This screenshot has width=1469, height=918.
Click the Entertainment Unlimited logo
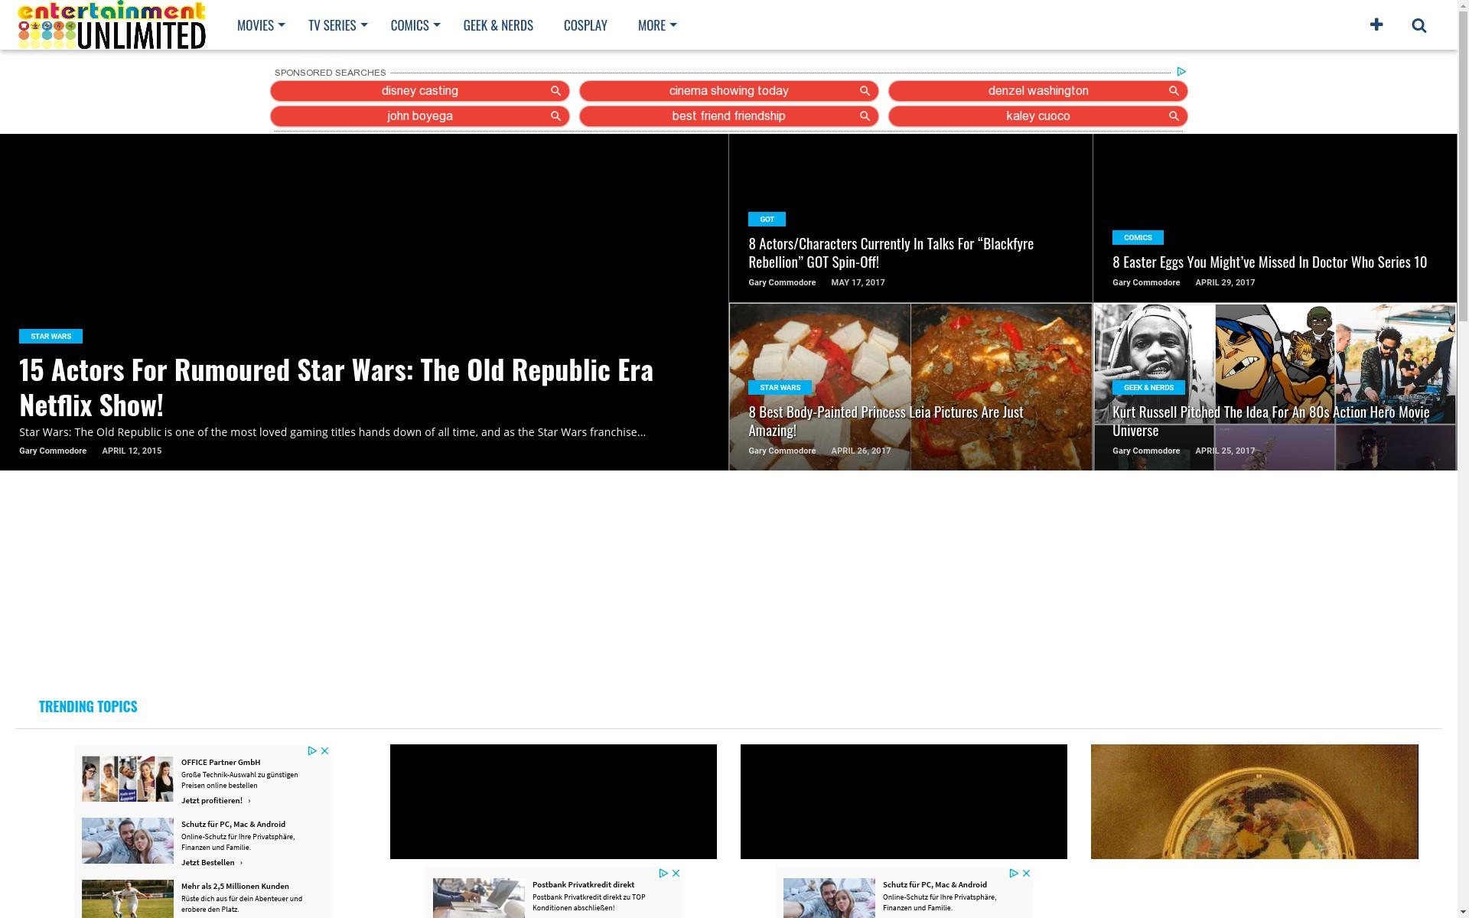(x=112, y=25)
